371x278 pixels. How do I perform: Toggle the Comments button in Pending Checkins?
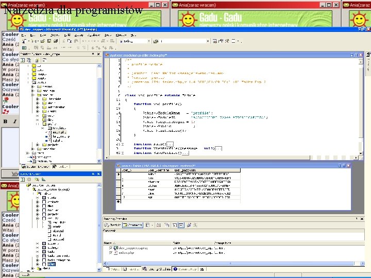[132, 225]
